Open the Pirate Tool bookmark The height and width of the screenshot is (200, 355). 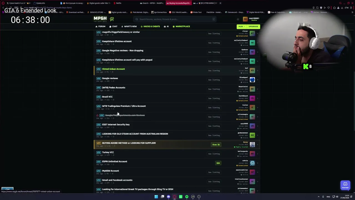(196, 12)
